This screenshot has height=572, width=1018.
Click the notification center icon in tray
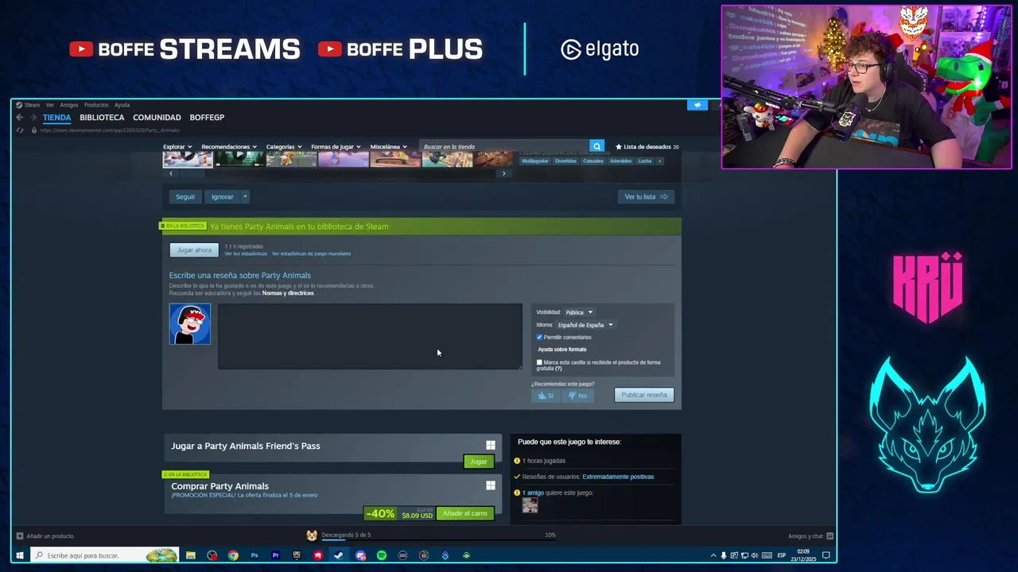point(826,555)
